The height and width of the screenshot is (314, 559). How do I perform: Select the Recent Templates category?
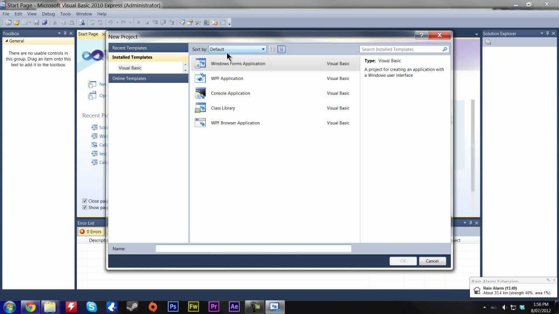[148, 48]
